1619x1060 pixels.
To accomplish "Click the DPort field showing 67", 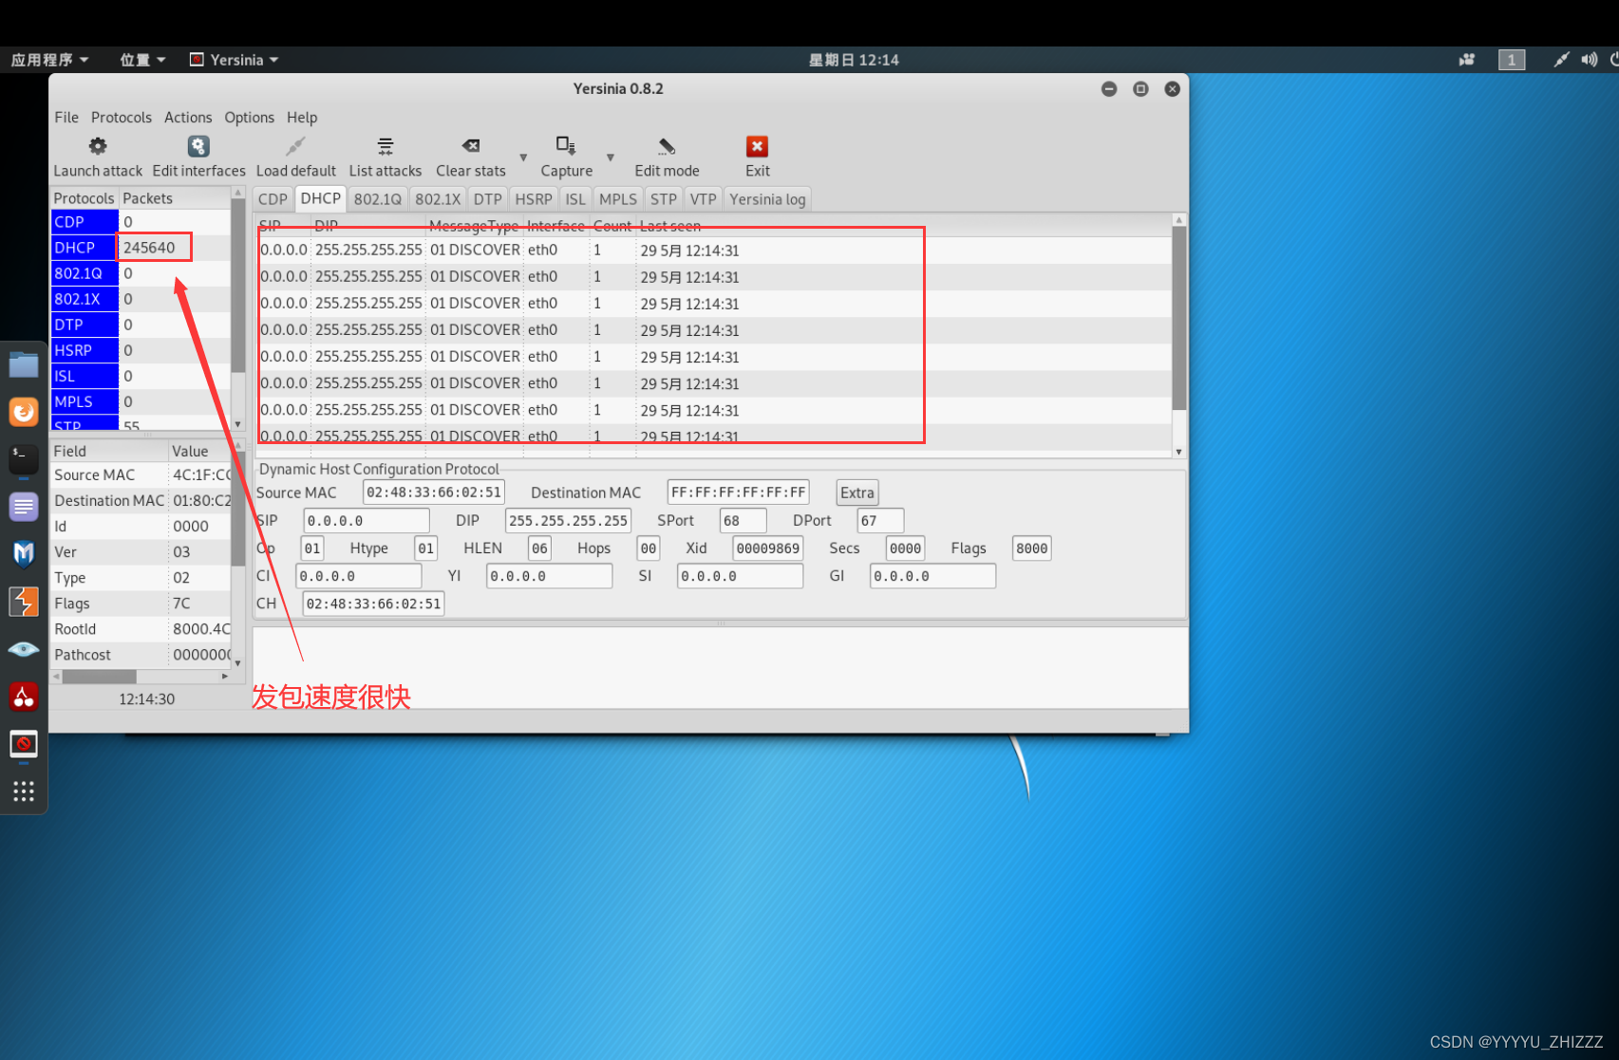I will [880, 521].
